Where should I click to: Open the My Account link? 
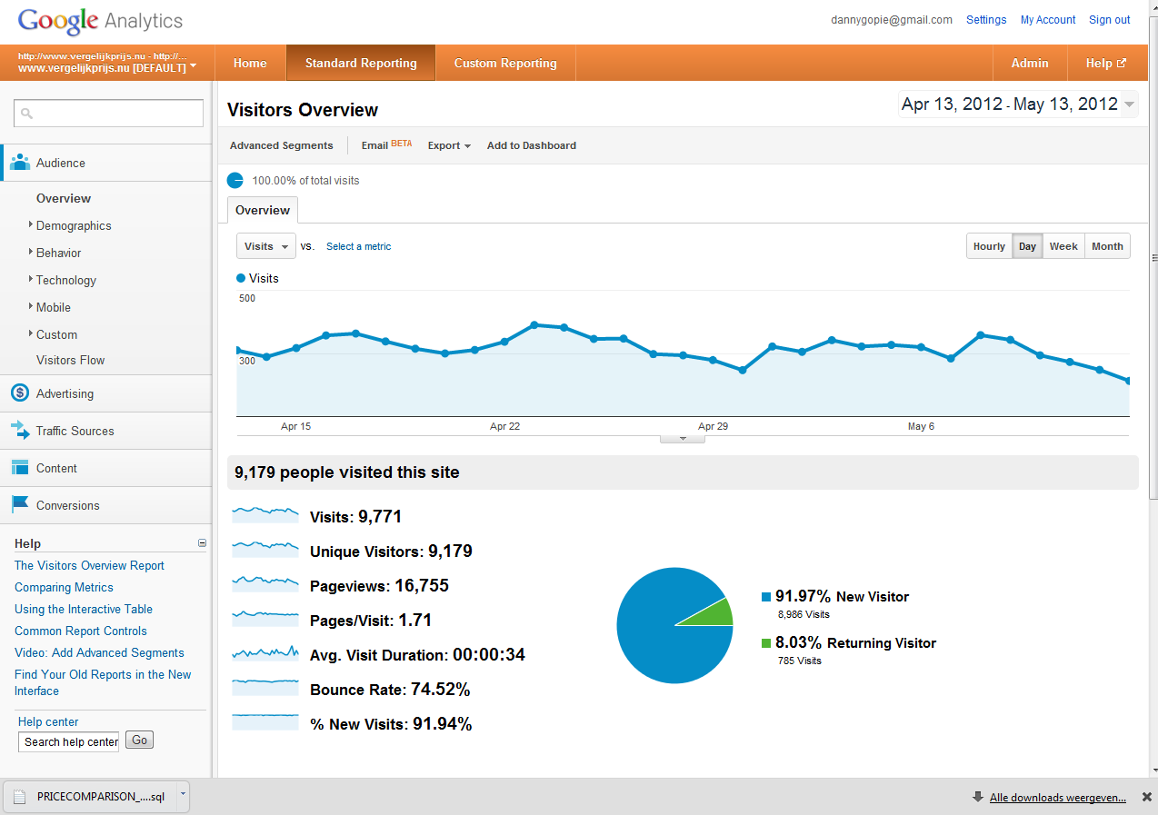pos(1048,19)
